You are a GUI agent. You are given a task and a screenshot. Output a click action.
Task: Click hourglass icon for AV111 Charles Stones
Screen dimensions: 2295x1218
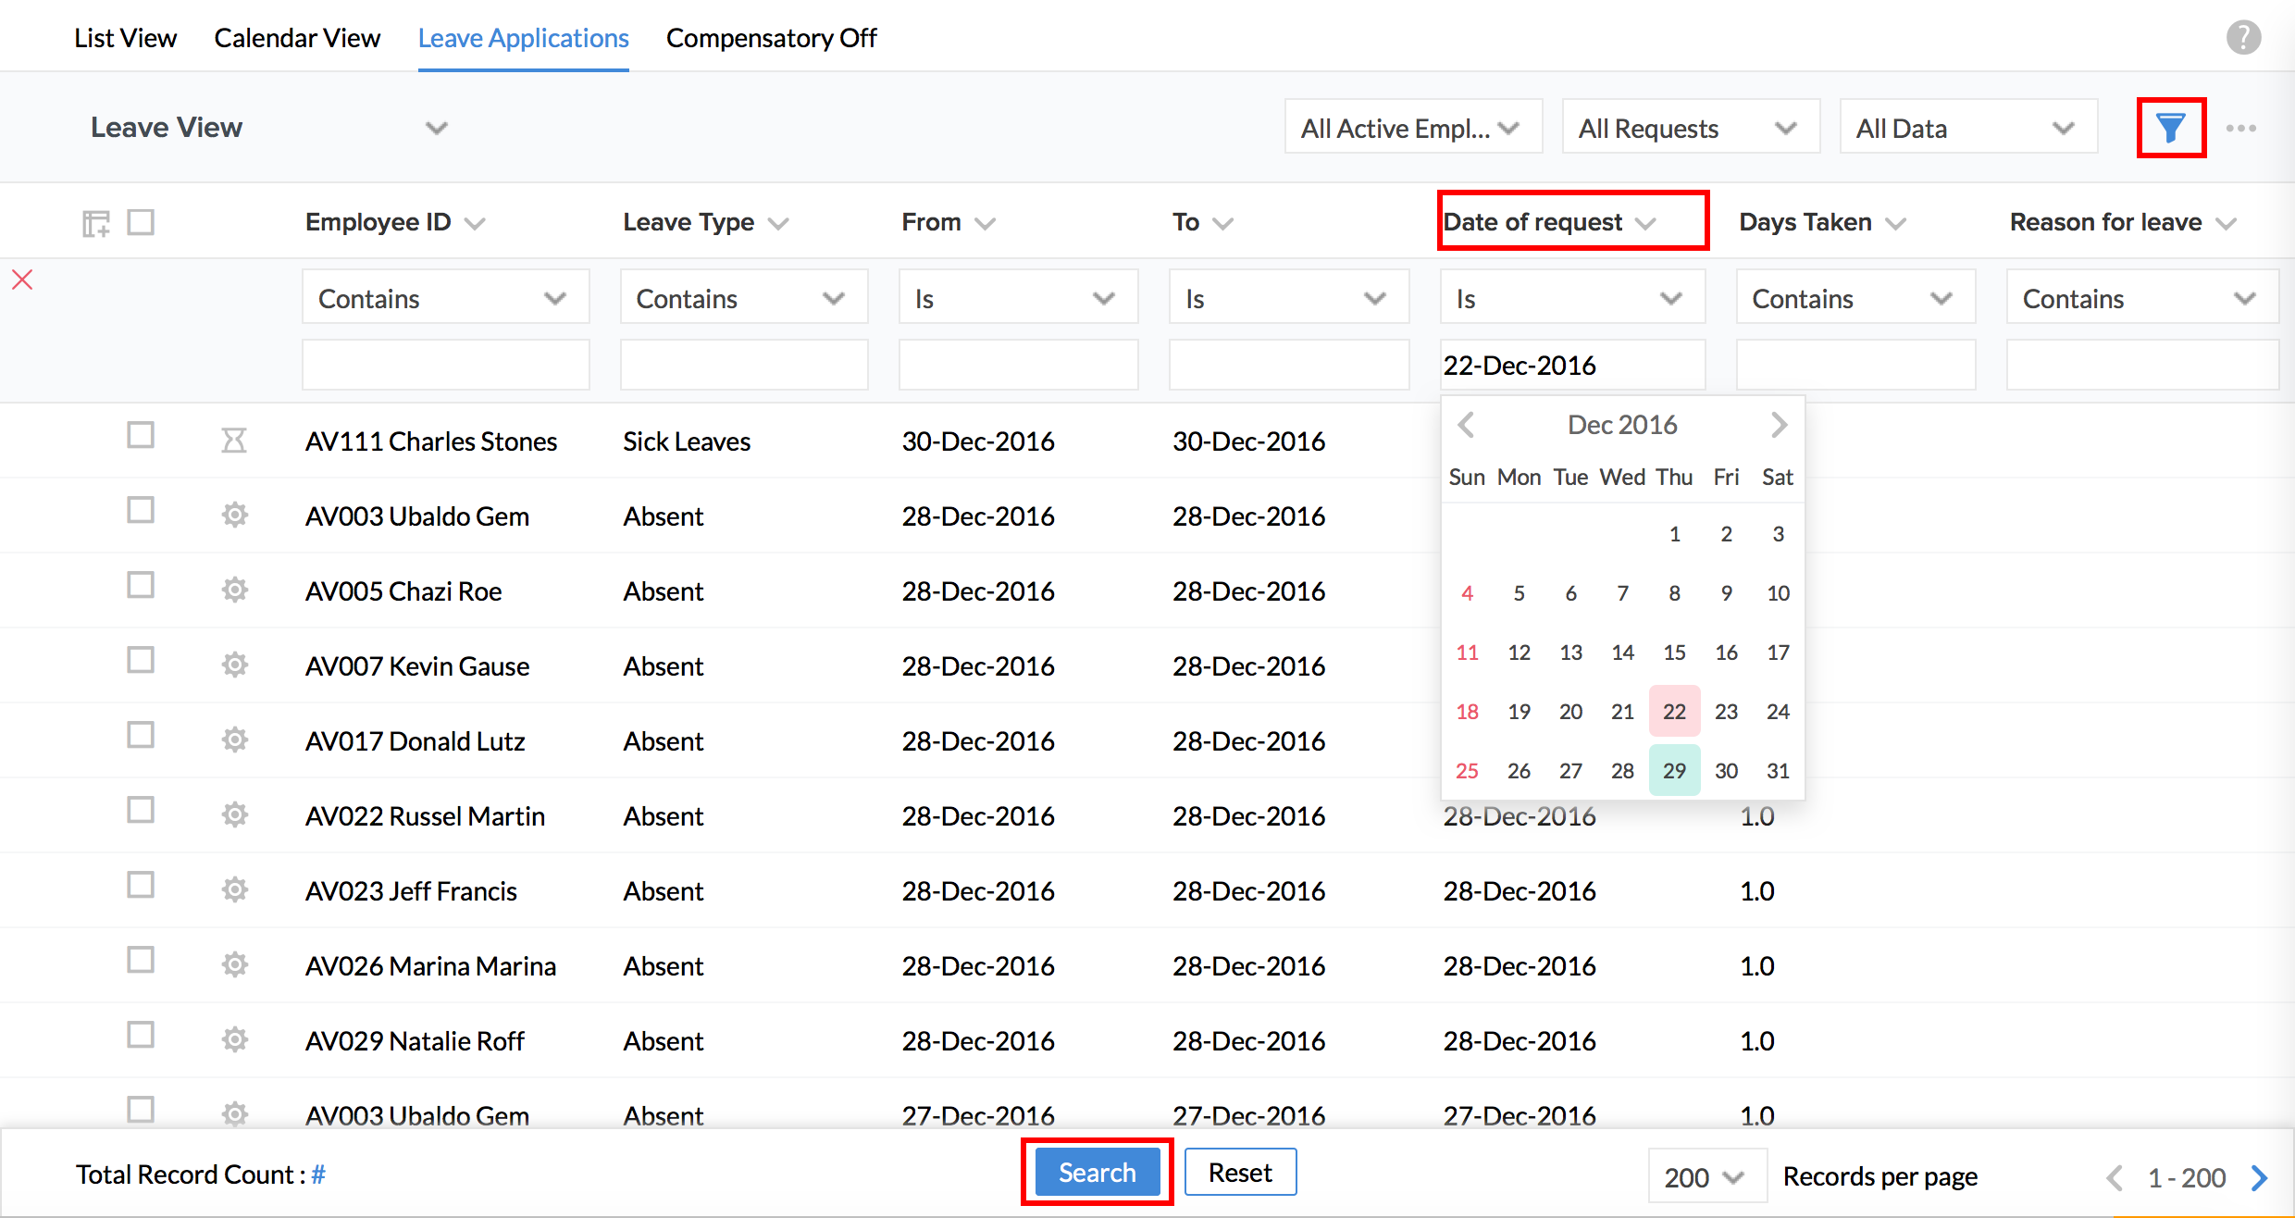coord(234,441)
